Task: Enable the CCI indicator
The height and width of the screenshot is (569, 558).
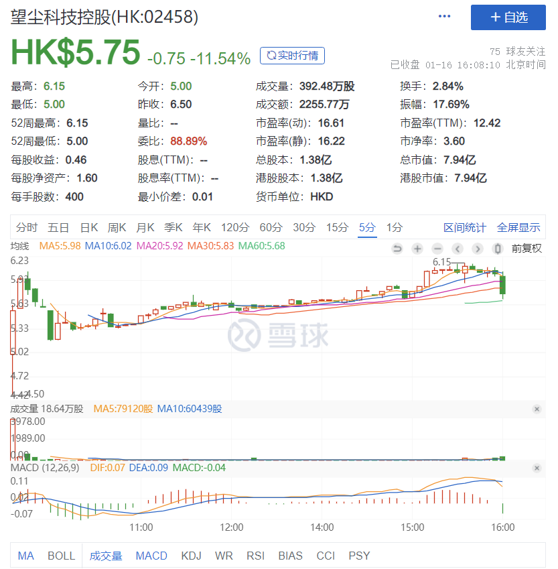Action: click(326, 556)
